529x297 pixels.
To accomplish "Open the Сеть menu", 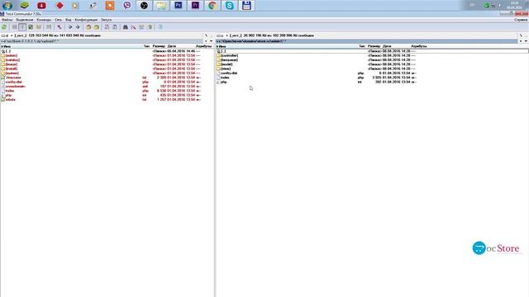I will 59,20.
